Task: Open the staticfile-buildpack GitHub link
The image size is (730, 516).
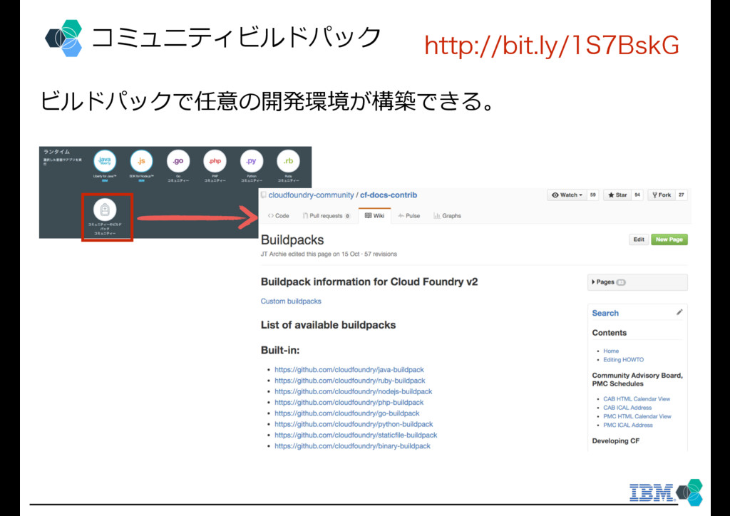Action: point(356,435)
